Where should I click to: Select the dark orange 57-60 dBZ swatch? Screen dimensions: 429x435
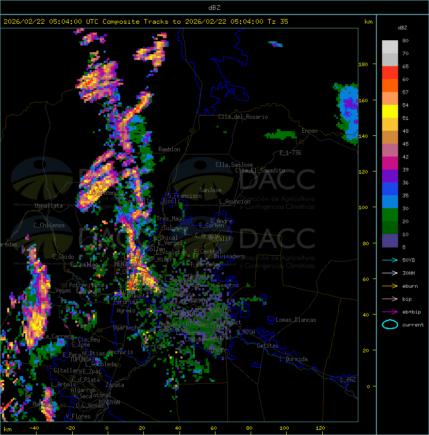pos(390,85)
